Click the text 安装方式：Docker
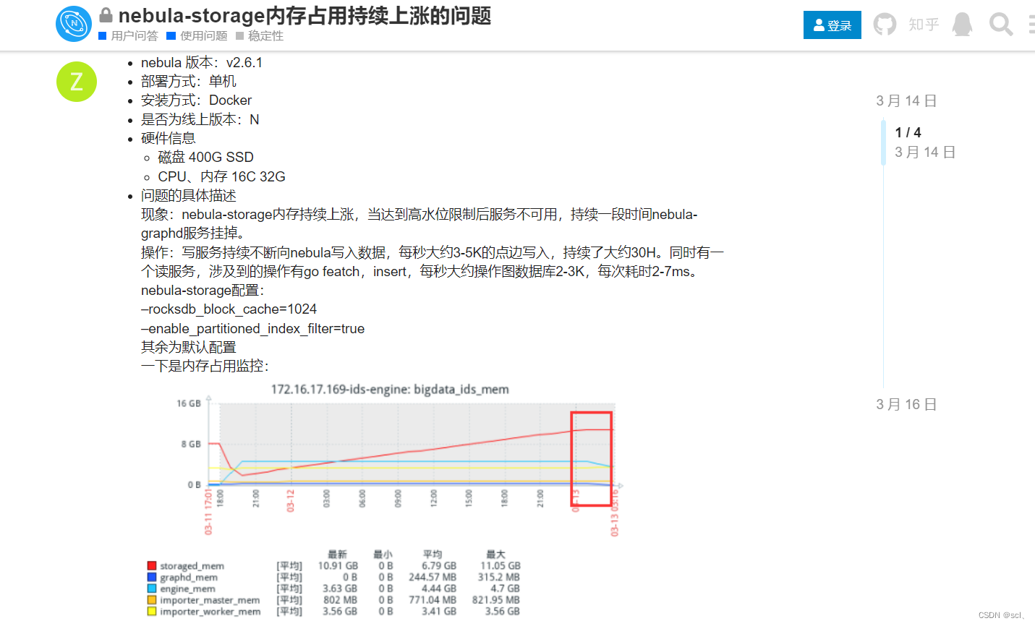Viewport: 1035px width, 626px height. pos(196,100)
